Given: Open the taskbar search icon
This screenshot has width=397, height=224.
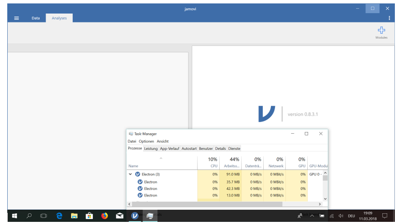Looking at the screenshot, I should [x=29, y=216].
